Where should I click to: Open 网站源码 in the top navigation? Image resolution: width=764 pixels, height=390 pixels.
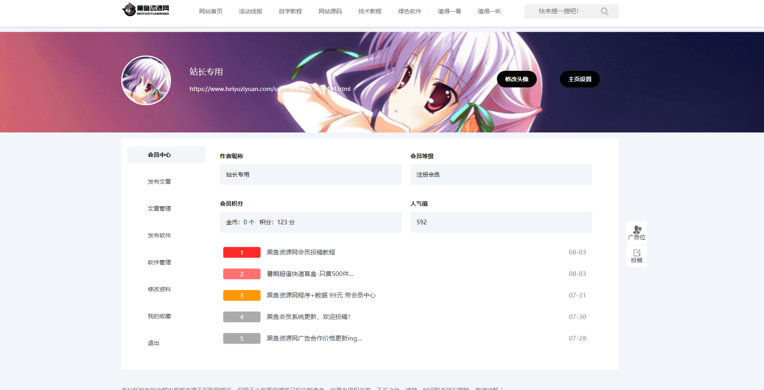[330, 11]
